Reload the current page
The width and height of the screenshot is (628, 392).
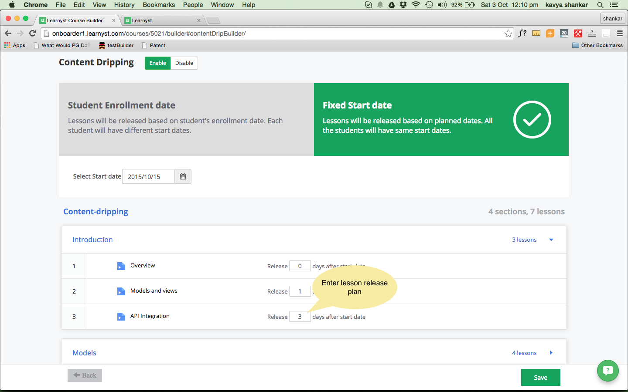32,34
